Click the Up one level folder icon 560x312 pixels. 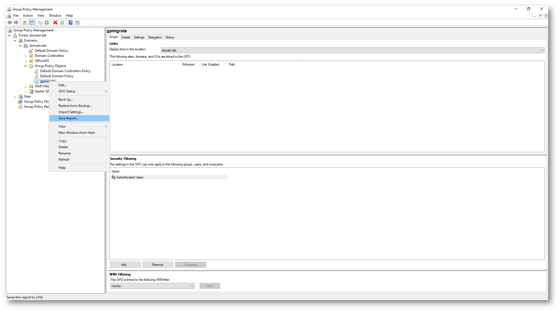tap(25, 23)
